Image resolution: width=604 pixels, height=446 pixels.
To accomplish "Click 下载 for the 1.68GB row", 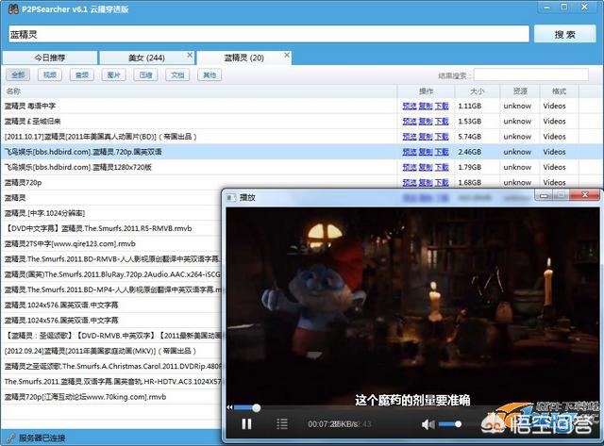I will [442, 182].
